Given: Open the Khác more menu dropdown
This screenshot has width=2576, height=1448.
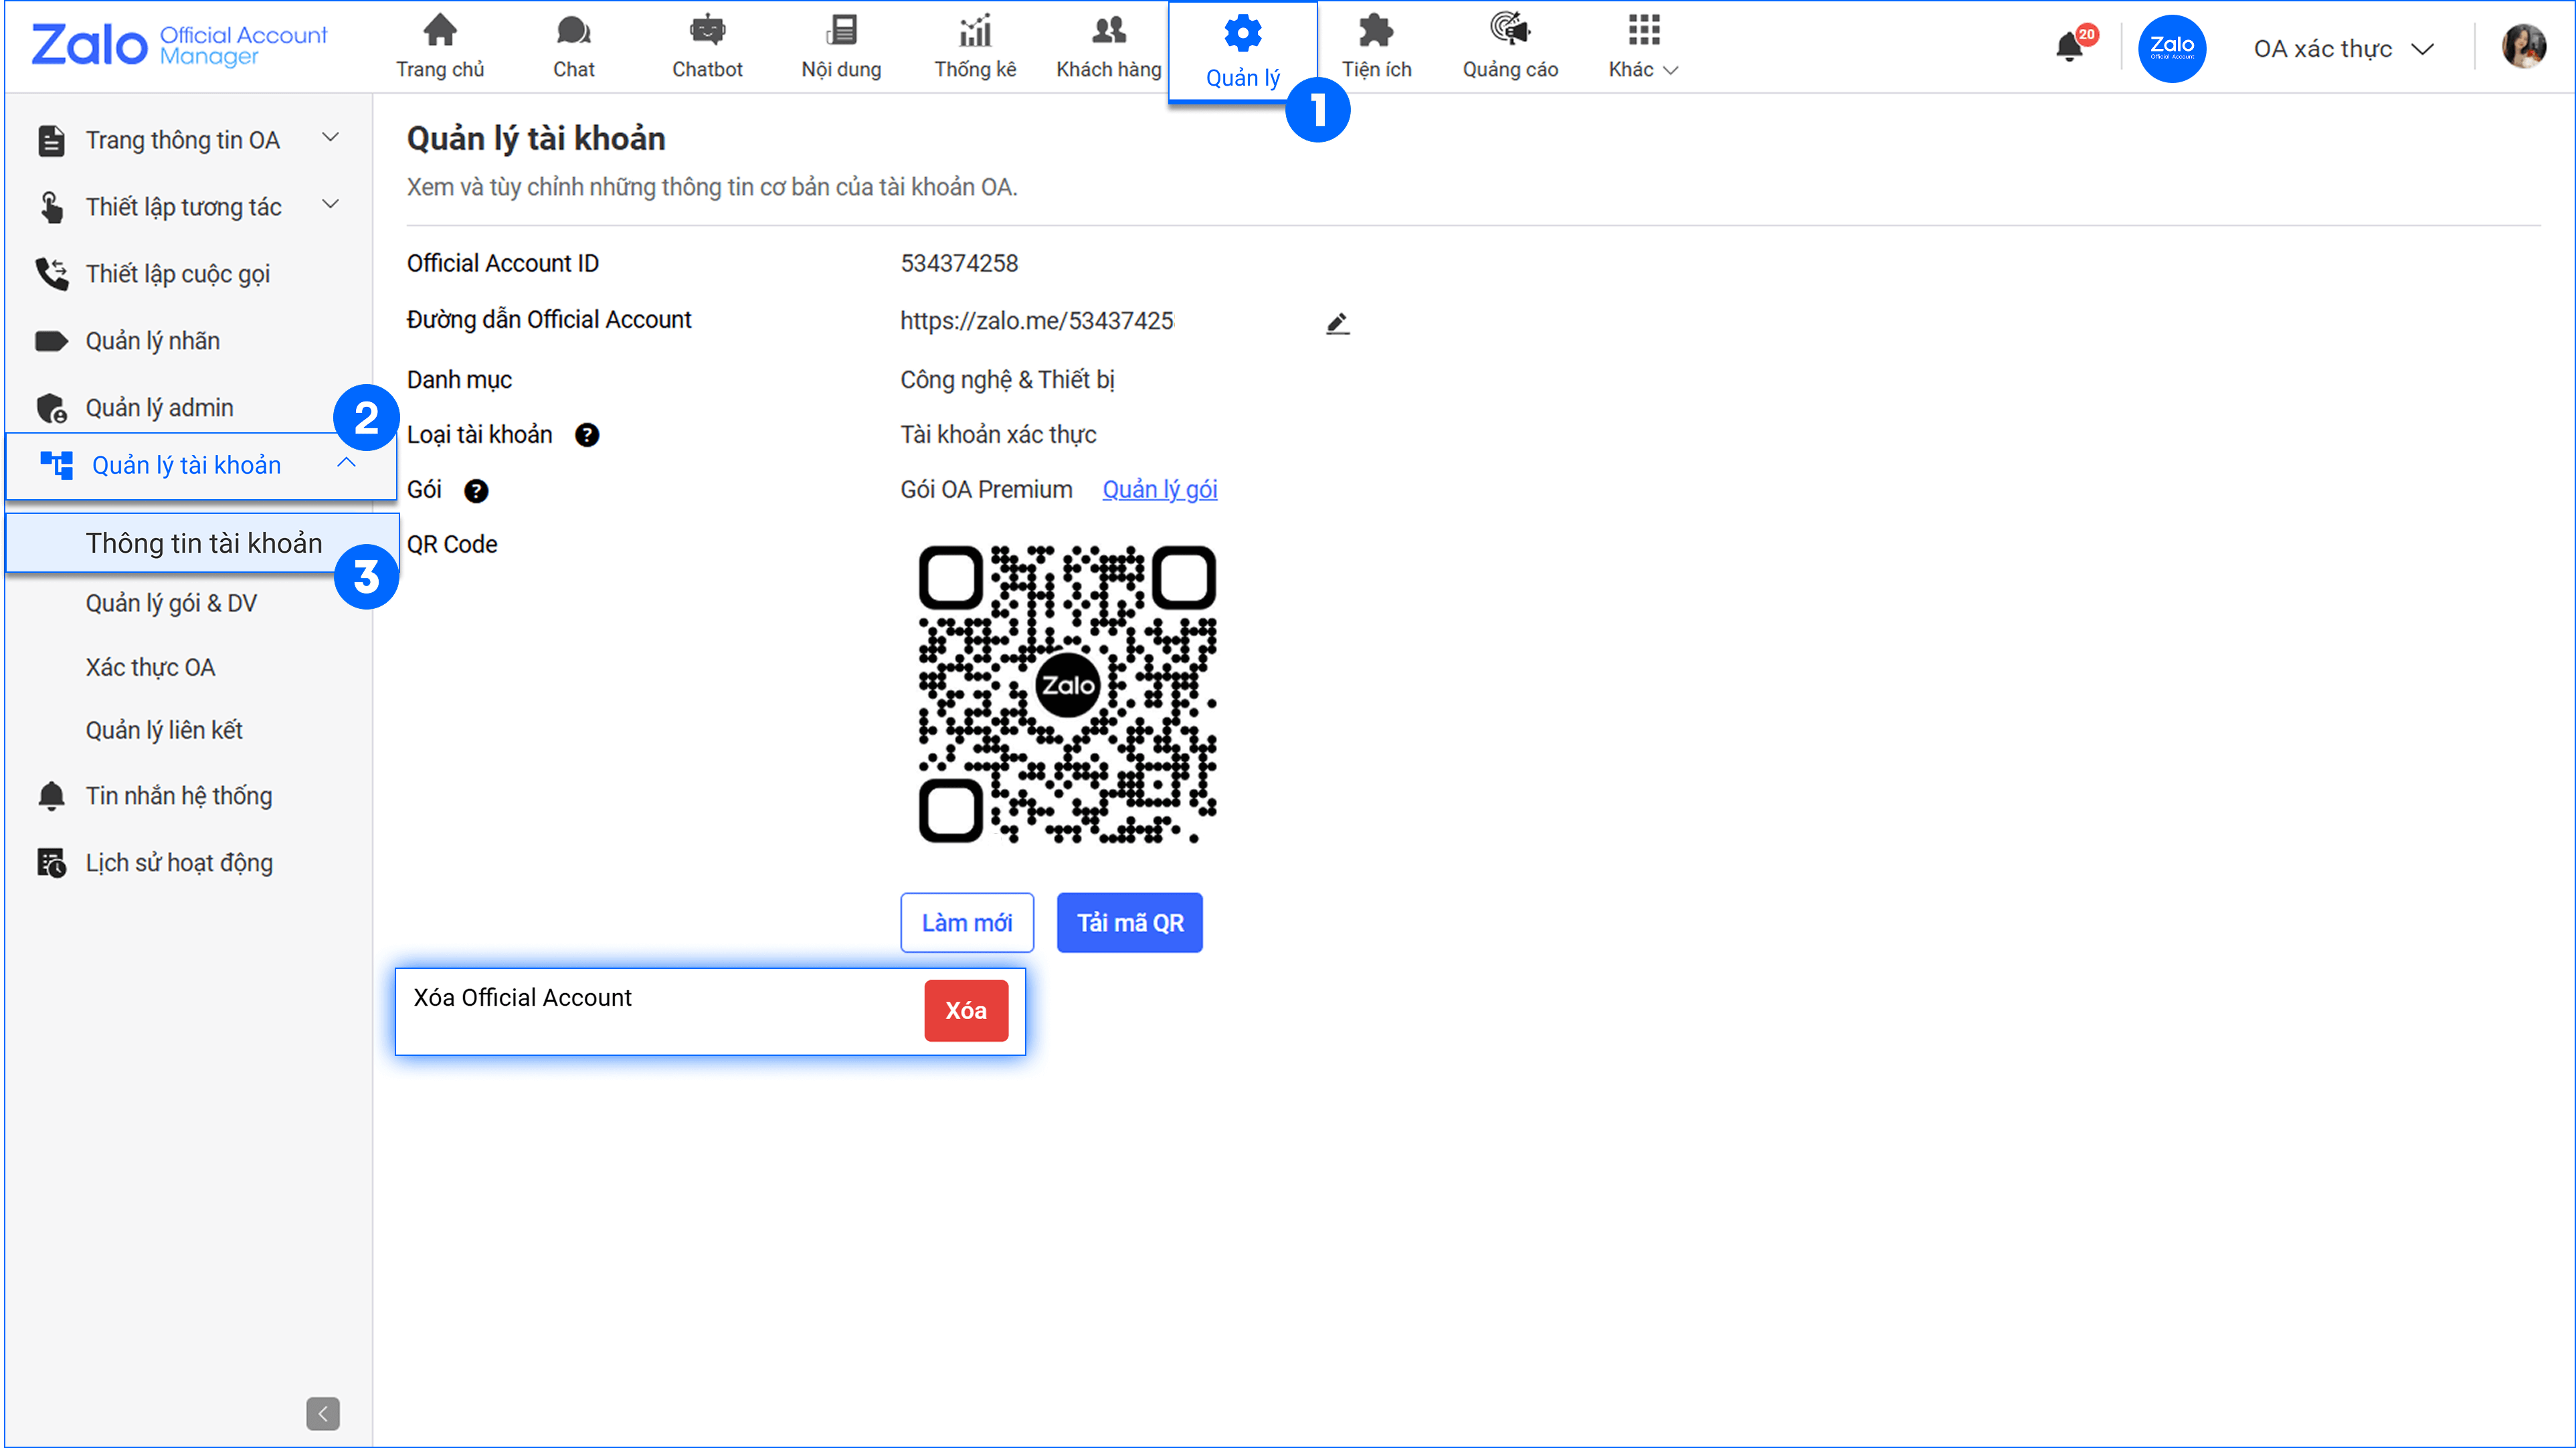Looking at the screenshot, I should click(1643, 47).
